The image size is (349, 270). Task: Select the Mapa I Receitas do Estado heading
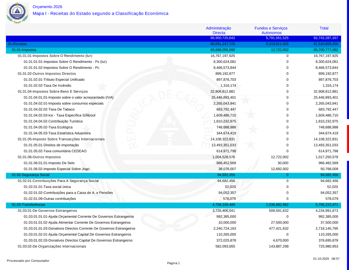point(101,14)
